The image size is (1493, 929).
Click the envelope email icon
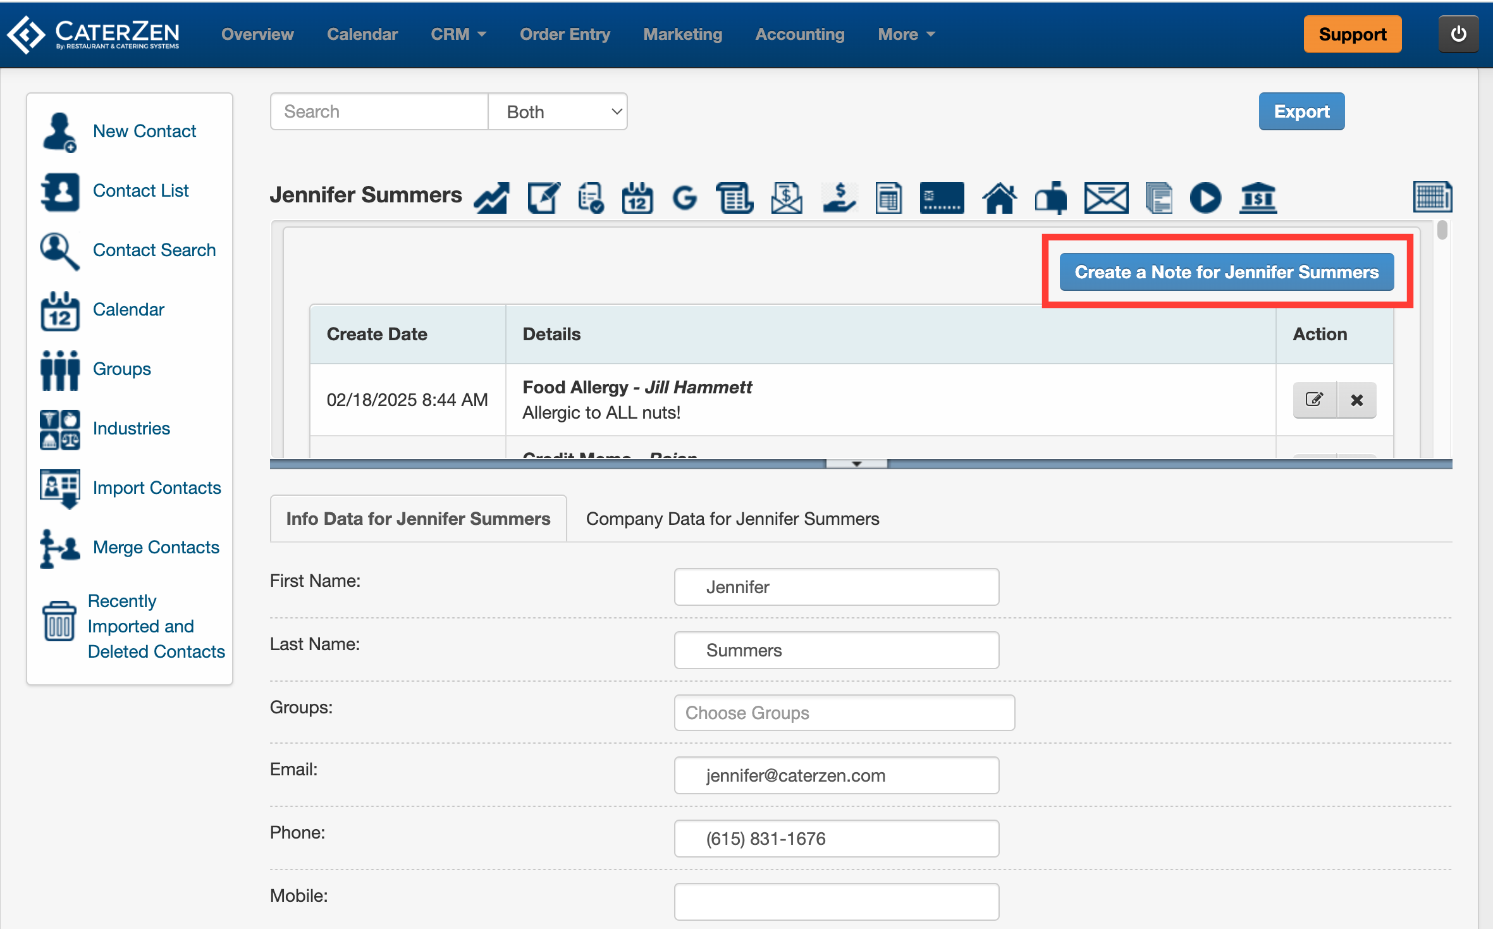[x=1105, y=198]
